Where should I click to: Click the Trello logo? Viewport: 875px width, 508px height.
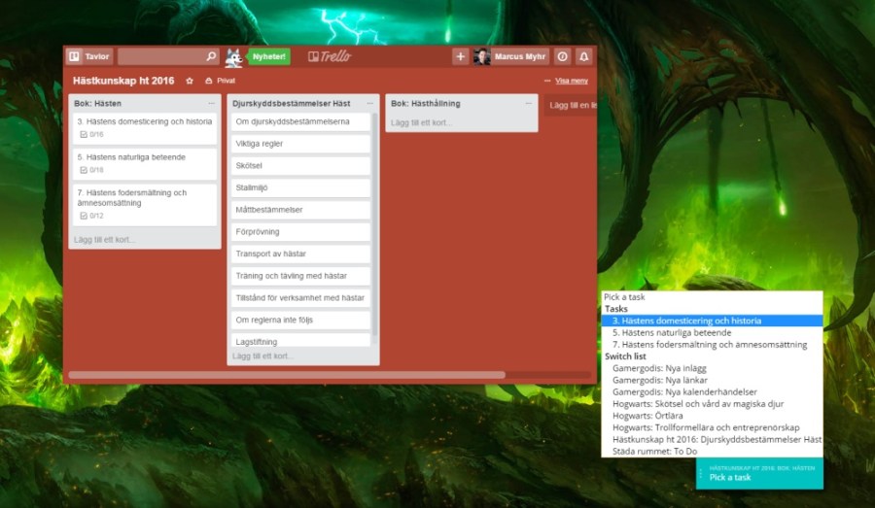pyautogui.click(x=329, y=56)
